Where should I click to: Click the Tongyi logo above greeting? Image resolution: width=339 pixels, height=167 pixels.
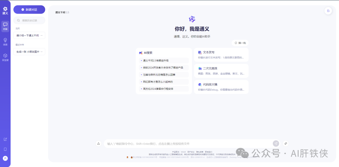click(x=192, y=19)
